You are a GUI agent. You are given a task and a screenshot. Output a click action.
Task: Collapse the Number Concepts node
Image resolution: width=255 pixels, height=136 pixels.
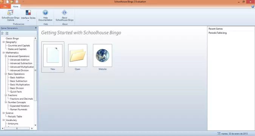click(6, 102)
